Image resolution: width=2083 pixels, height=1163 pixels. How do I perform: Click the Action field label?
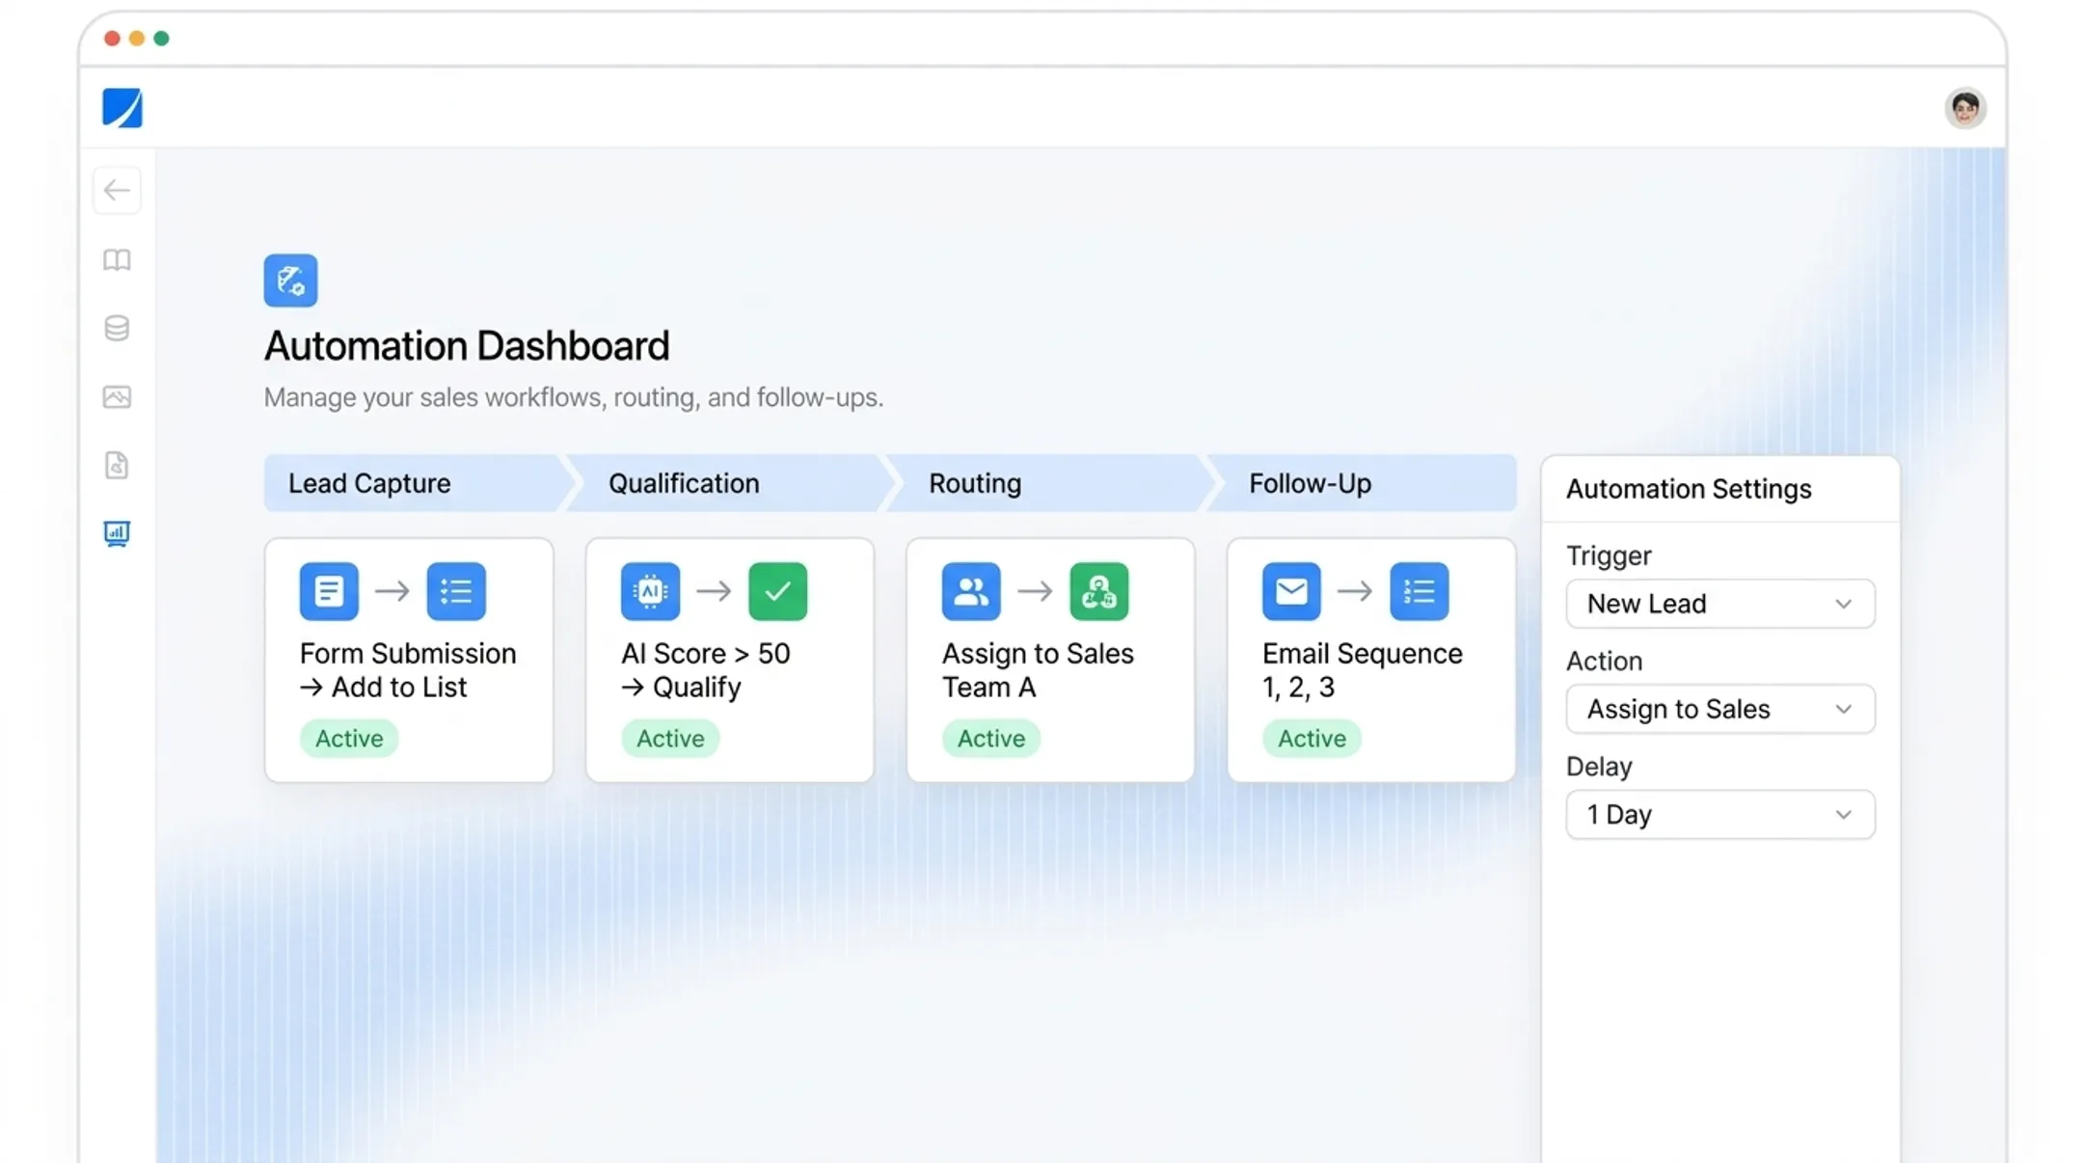click(1604, 661)
